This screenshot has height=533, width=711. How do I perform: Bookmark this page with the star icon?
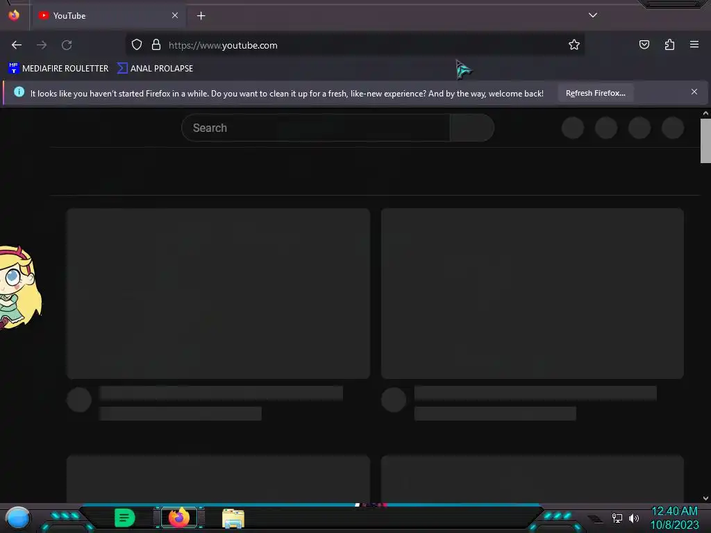pos(574,44)
